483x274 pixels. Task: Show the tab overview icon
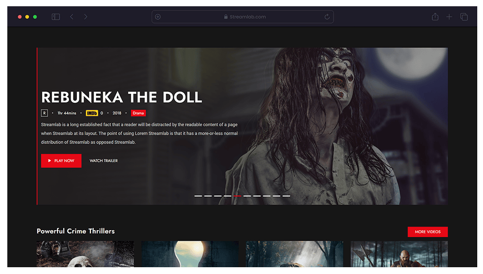[x=464, y=17]
